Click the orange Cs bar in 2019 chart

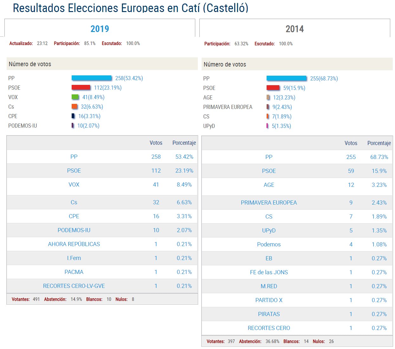pyautogui.click(x=74, y=106)
